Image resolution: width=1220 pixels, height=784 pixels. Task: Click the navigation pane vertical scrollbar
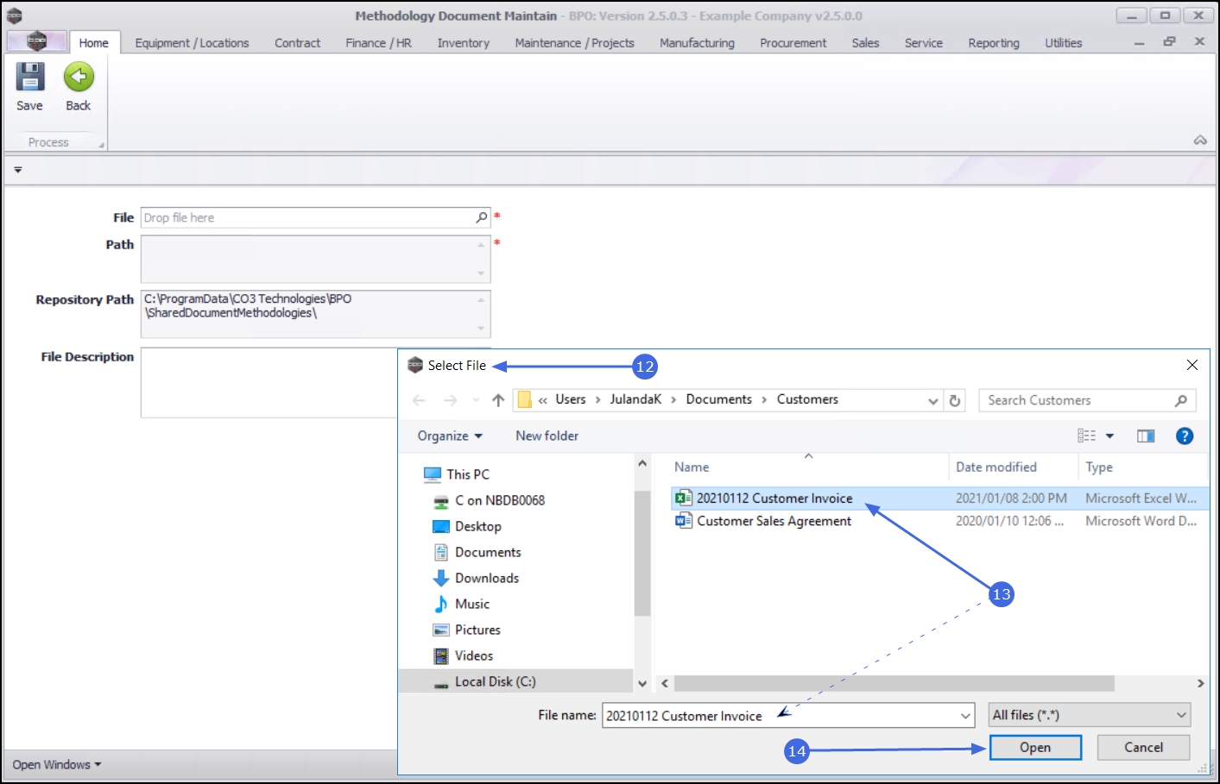pos(642,553)
